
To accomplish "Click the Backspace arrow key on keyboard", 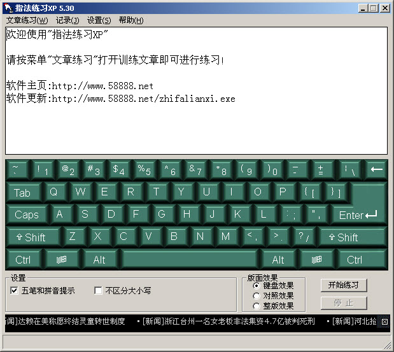I will [x=376, y=170].
